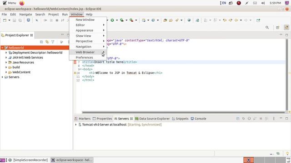Viewport: 291px width, 163px height.
Task: Open the Editor submenu
Action: tap(88, 25)
